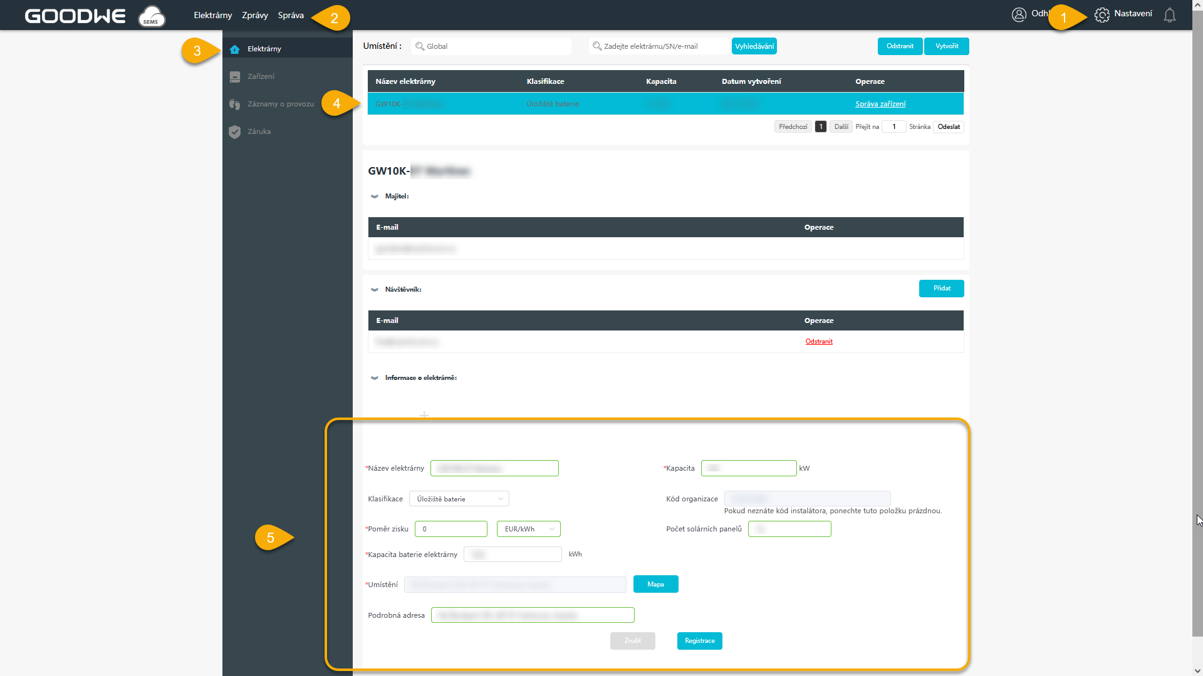Click the Klasifikace column header

pos(545,81)
